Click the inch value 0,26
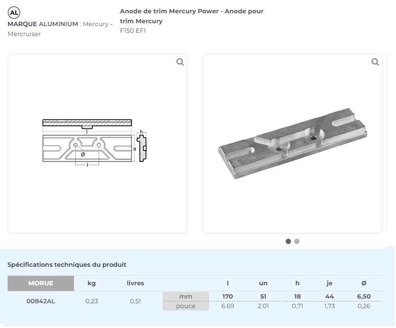This screenshot has width=396, height=328. coord(364,306)
